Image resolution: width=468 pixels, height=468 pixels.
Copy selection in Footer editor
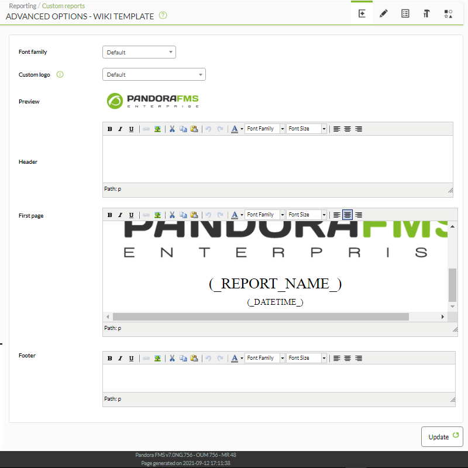point(183,358)
